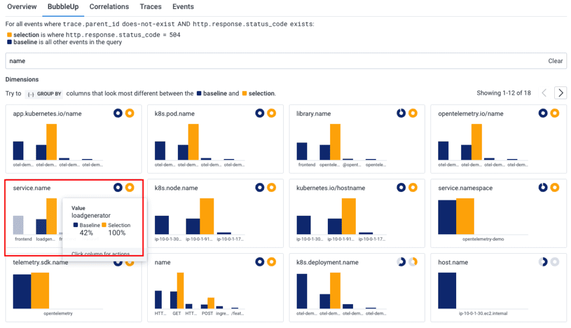The image size is (571, 328).
Task: Click baseline donut icon on service.namespace card
Action: point(543,188)
